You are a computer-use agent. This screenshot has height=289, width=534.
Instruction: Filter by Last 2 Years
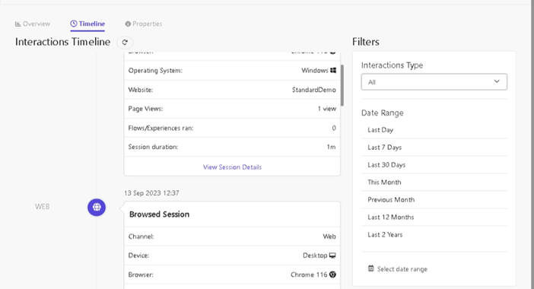click(x=434, y=234)
